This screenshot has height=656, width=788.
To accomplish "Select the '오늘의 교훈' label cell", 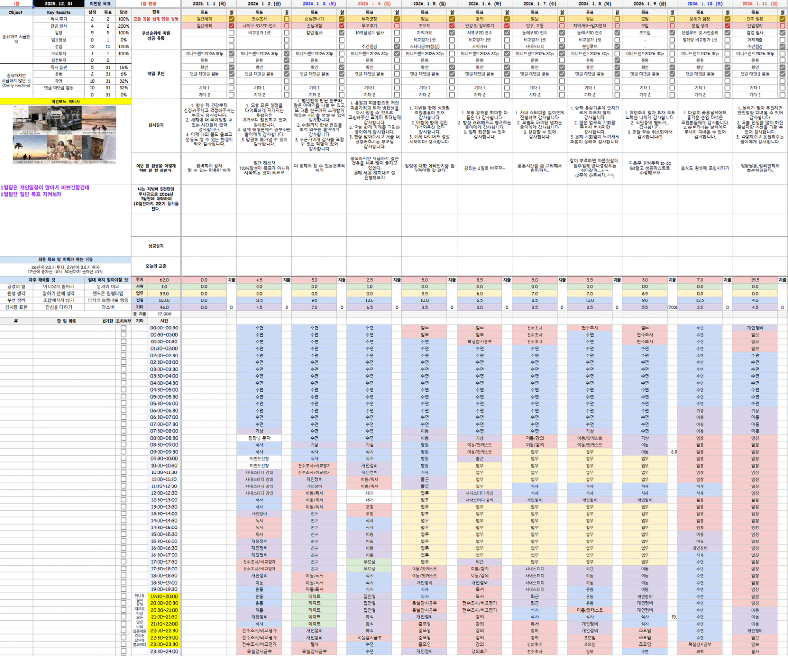I will tap(156, 266).
